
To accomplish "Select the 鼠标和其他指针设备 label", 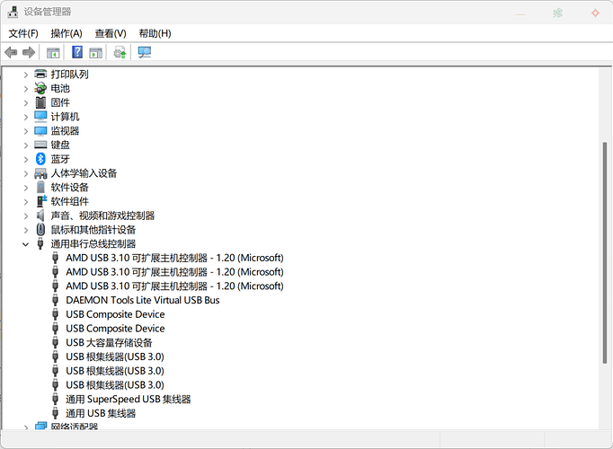I will click(x=93, y=229).
